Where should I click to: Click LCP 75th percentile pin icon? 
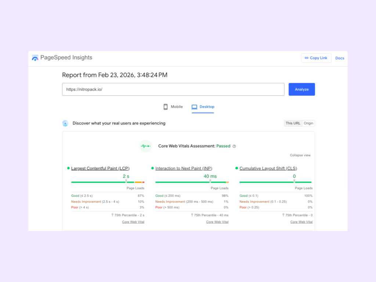point(112,215)
